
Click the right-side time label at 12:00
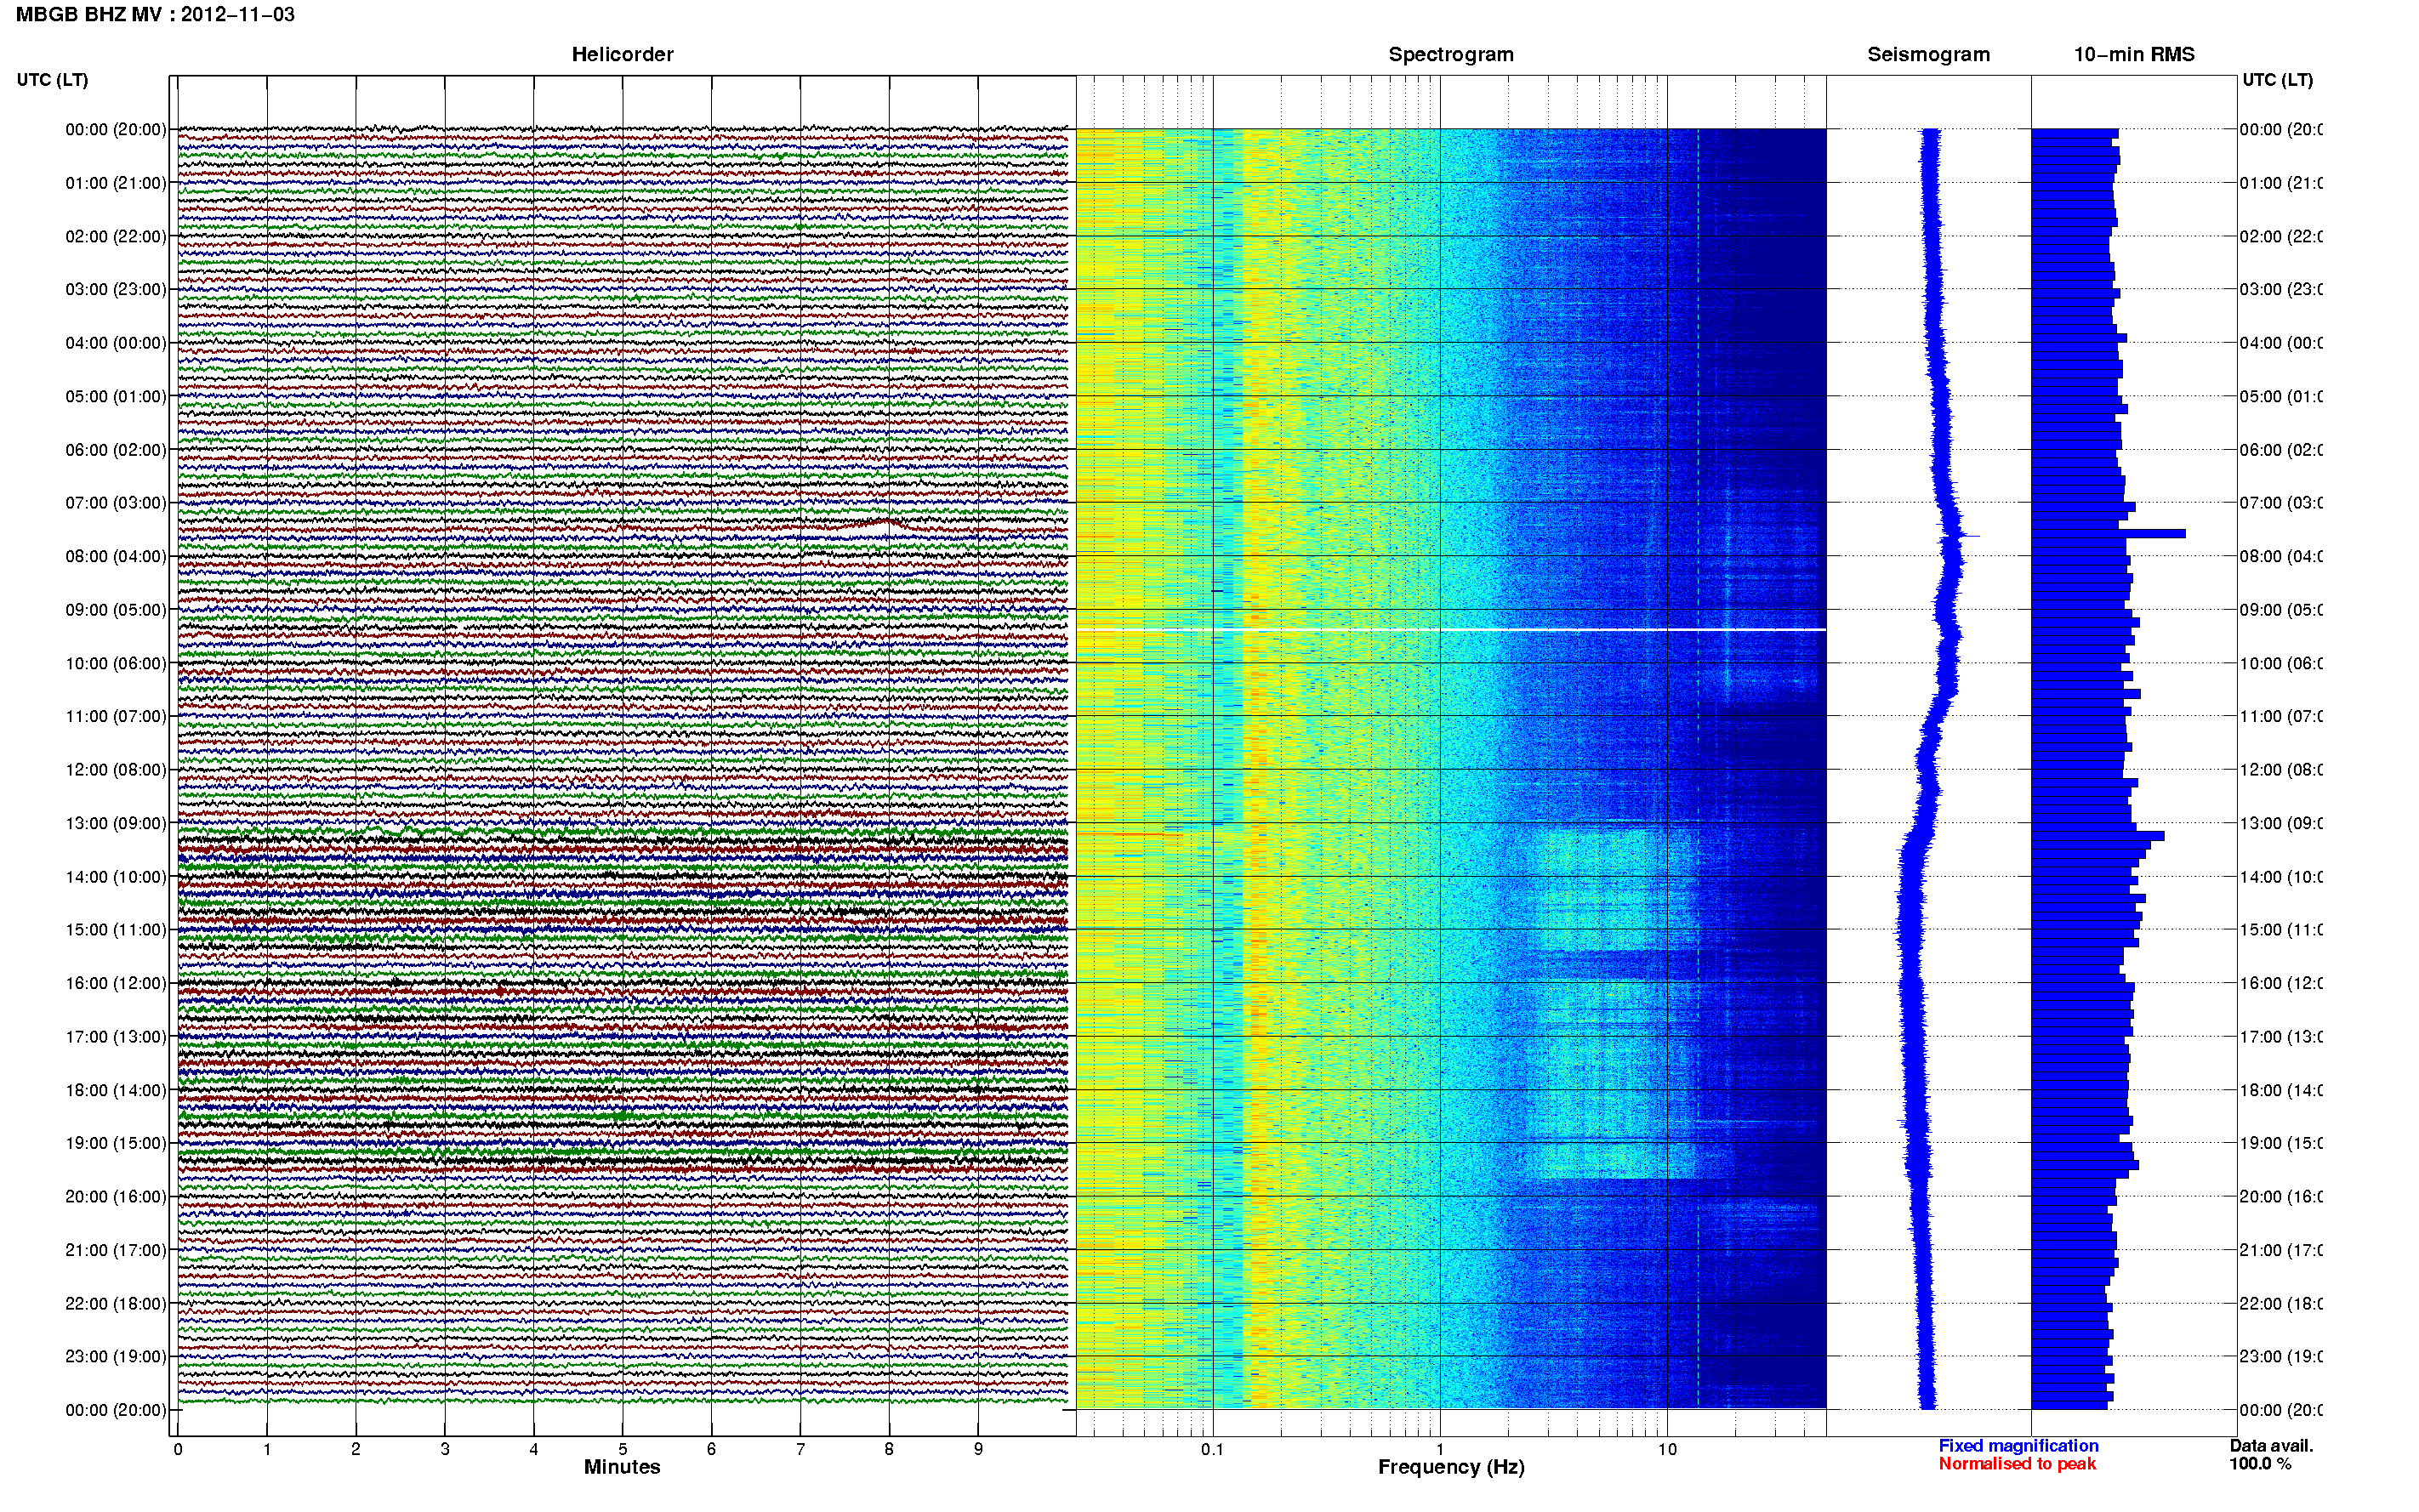(2280, 770)
